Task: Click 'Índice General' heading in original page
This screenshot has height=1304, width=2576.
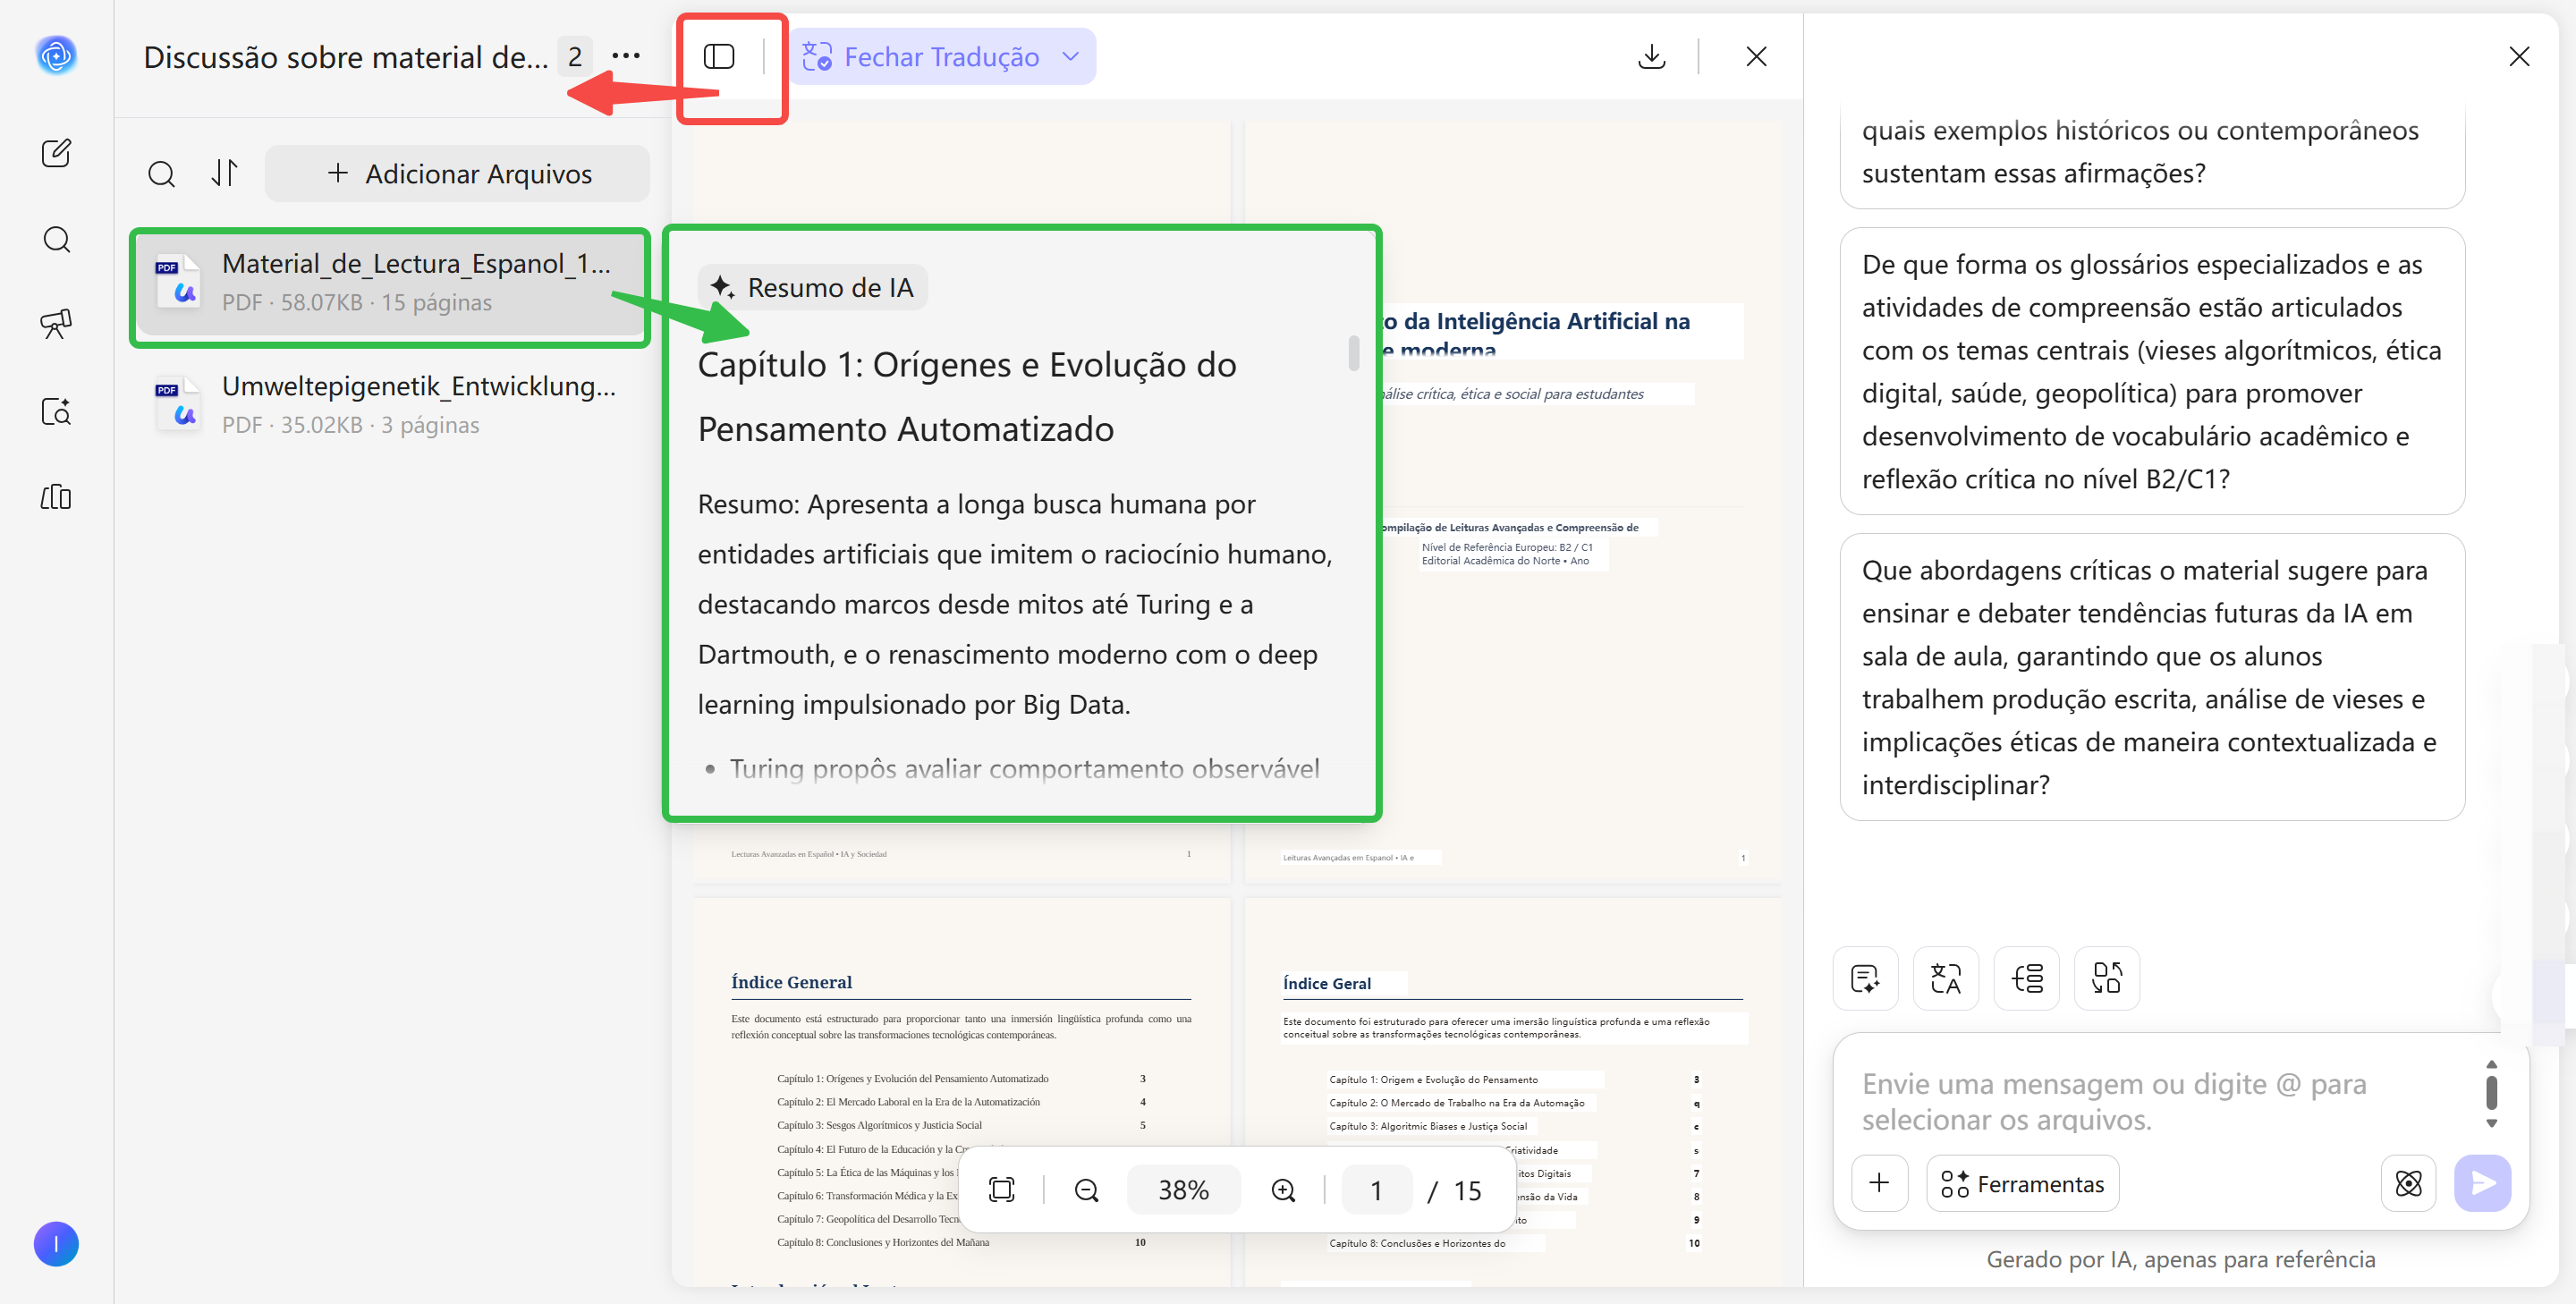Action: (792, 983)
